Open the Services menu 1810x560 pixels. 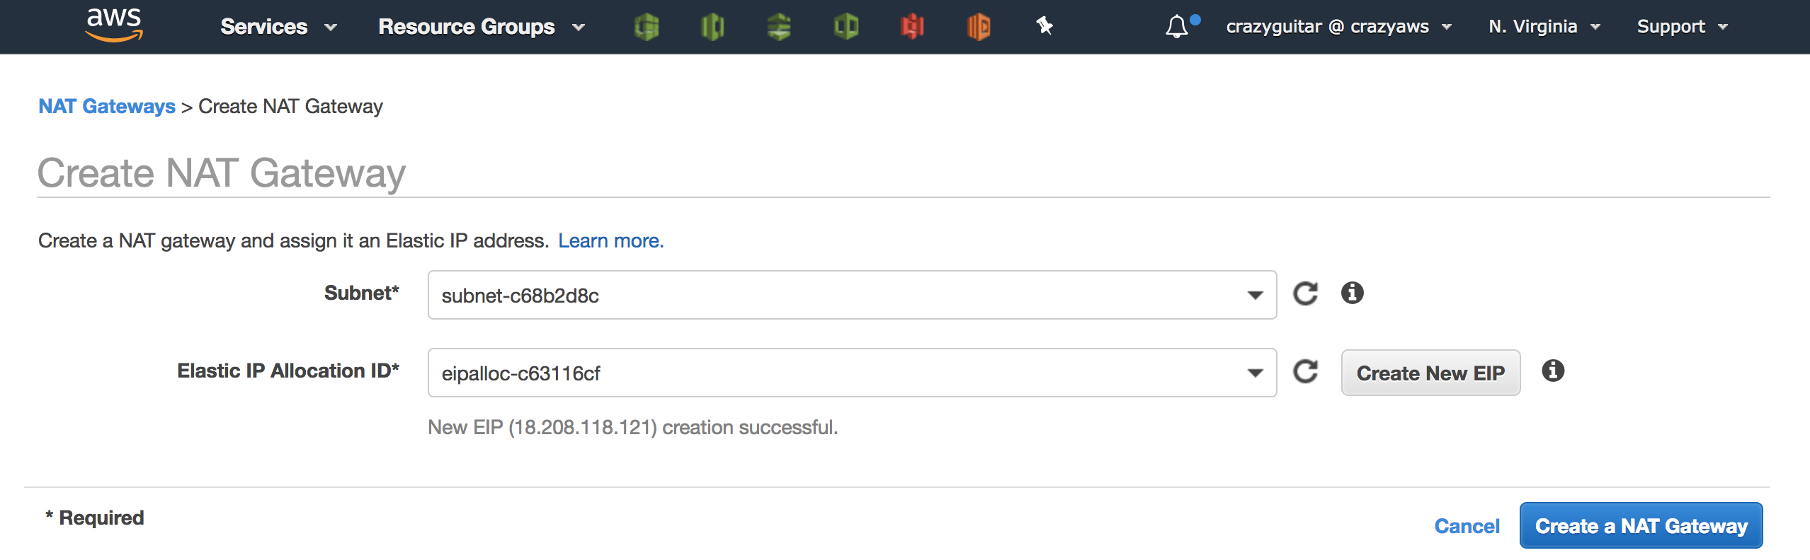tap(278, 27)
